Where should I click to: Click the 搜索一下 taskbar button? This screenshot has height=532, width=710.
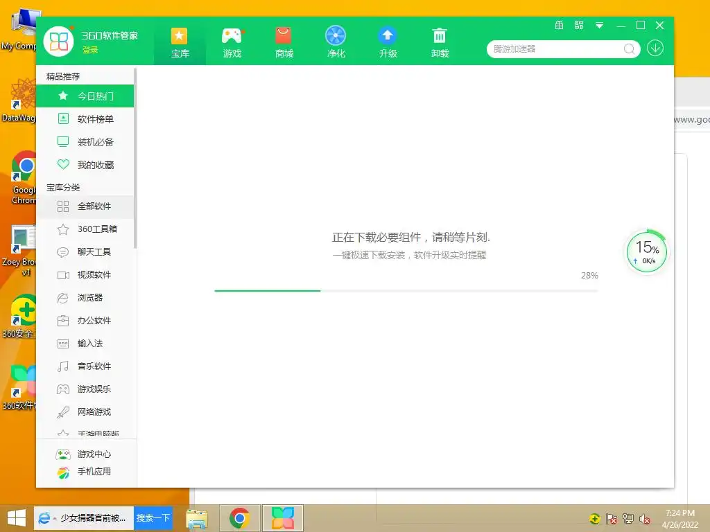tap(153, 518)
